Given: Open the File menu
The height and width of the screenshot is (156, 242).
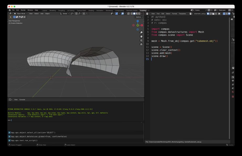Looking at the screenshot, I should click(13, 10).
